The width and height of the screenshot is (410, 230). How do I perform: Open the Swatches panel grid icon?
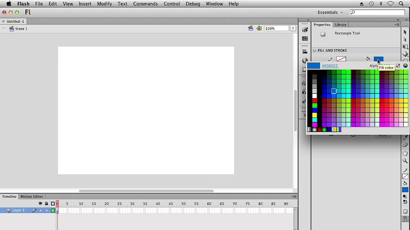click(305, 38)
